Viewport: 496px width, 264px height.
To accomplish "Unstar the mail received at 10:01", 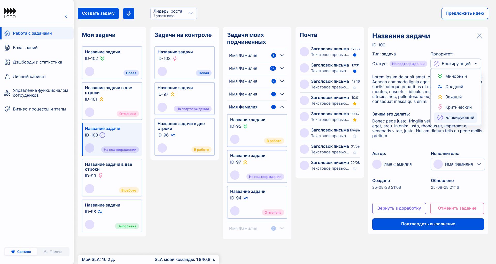I will (355, 104).
